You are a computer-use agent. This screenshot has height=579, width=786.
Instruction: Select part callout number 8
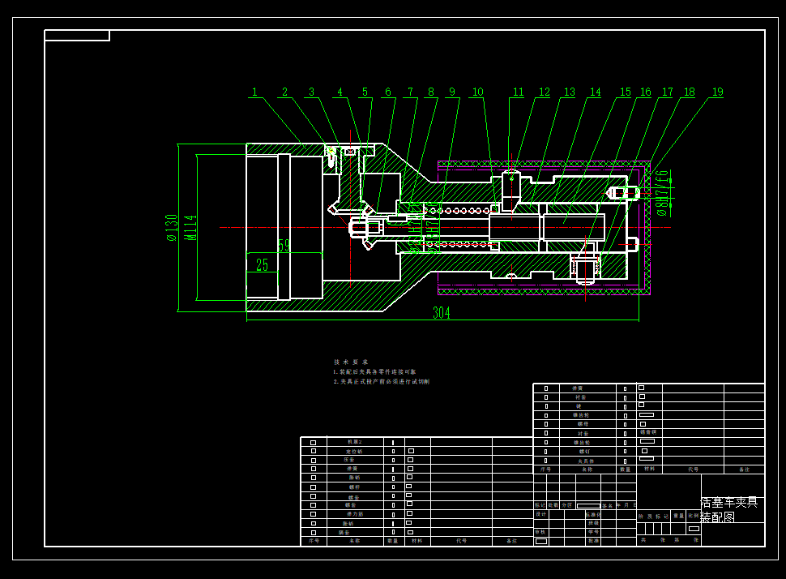(x=431, y=92)
